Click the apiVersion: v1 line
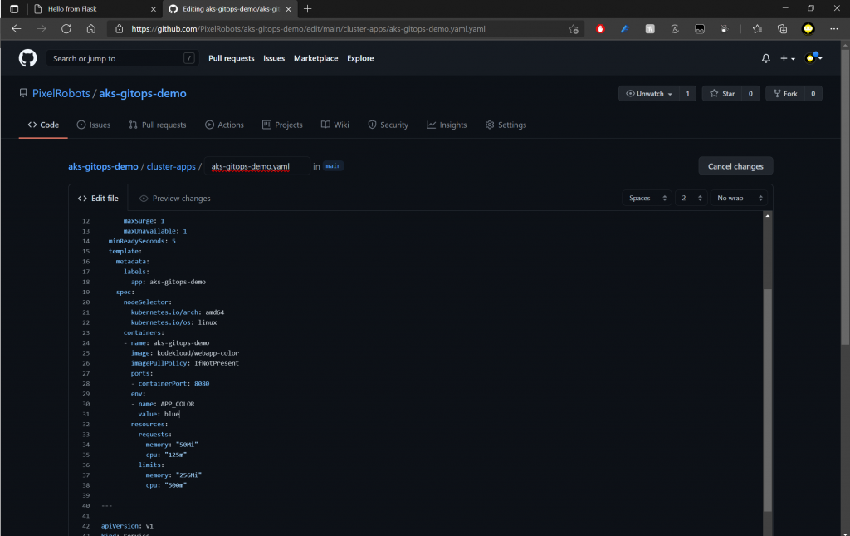 (127, 526)
